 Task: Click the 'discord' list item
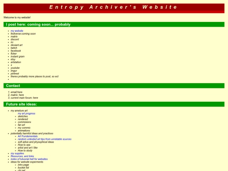coord(15,39)
